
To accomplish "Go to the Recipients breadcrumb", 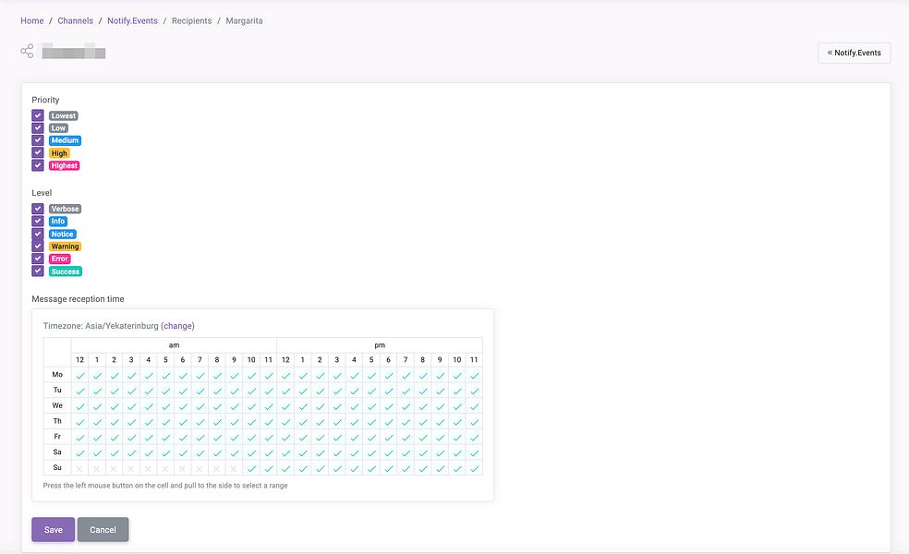I will [191, 20].
